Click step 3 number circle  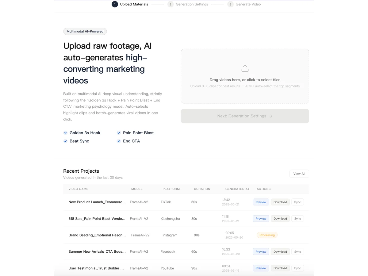click(x=230, y=4)
